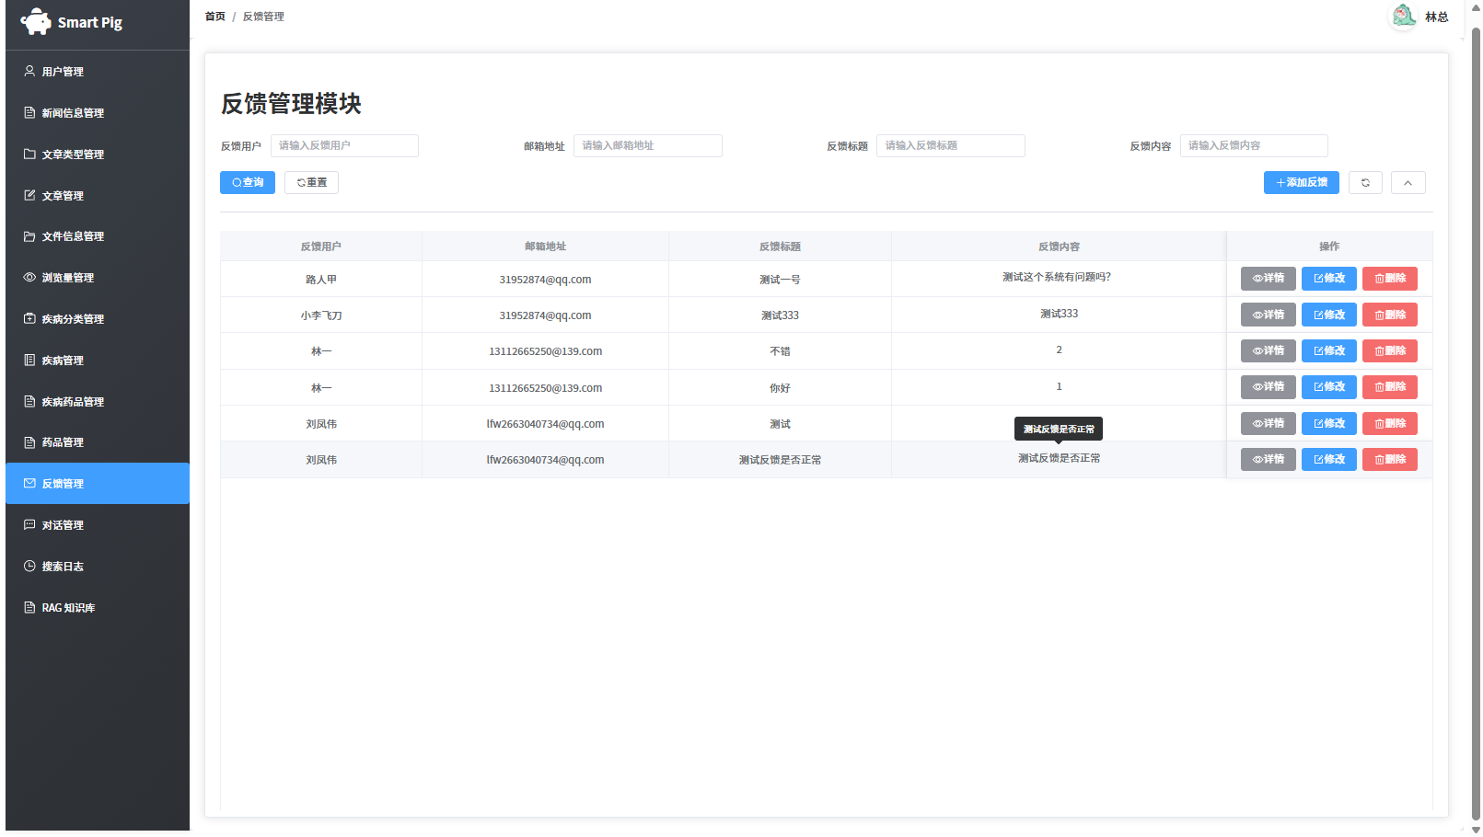
Task: Collapse the search panel with the chevron-up button
Action: 1408,182
